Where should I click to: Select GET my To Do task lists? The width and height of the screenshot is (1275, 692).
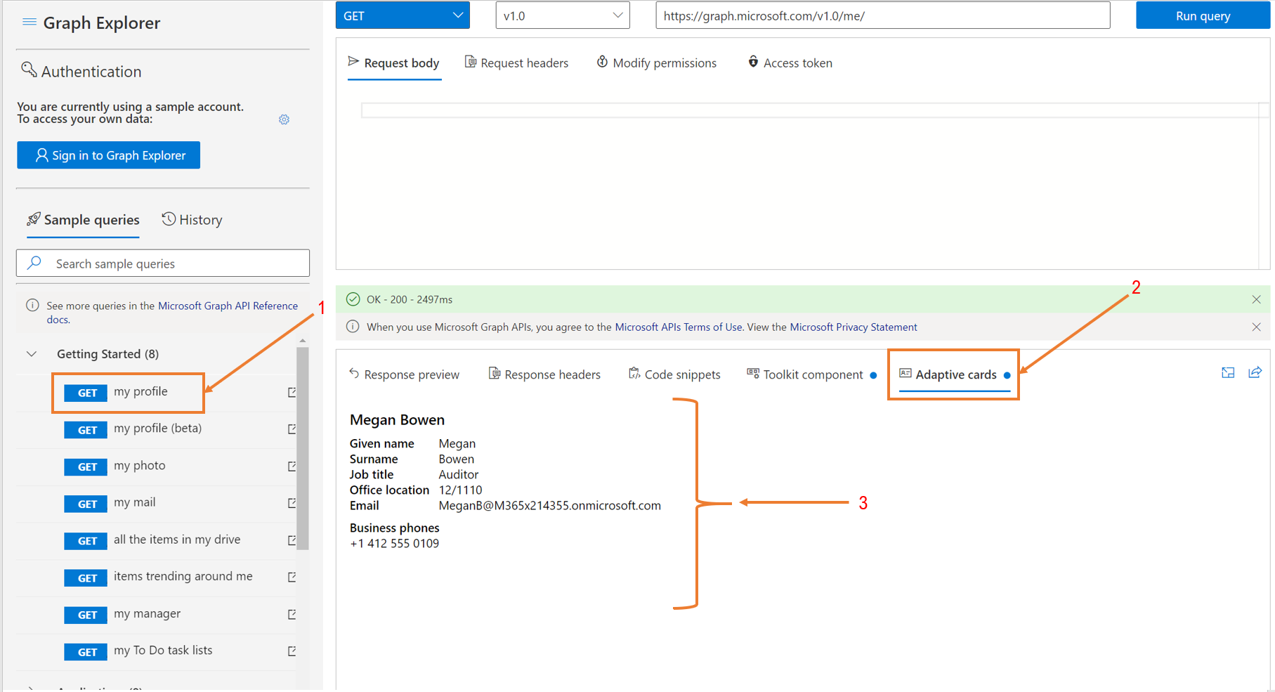tap(138, 651)
